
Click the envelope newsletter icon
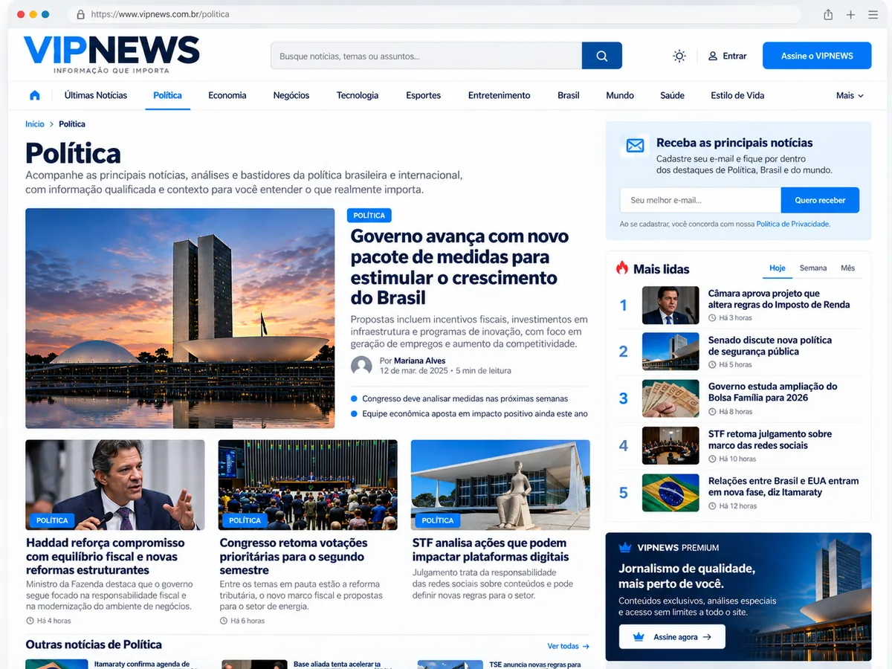coord(635,146)
